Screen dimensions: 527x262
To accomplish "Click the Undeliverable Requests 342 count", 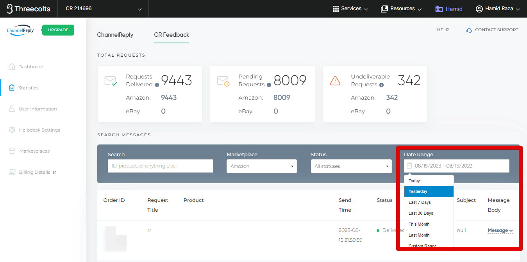I will (409, 80).
